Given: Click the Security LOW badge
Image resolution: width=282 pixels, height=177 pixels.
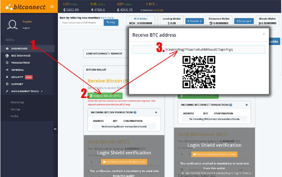Looking at the screenshot, I should click(29, 77).
